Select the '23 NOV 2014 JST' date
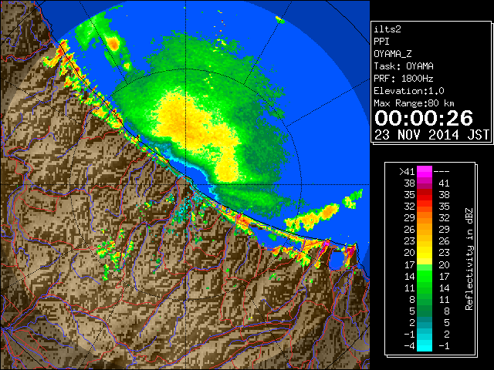The width and height of the screenshot is (494, 370). [431, 135]
